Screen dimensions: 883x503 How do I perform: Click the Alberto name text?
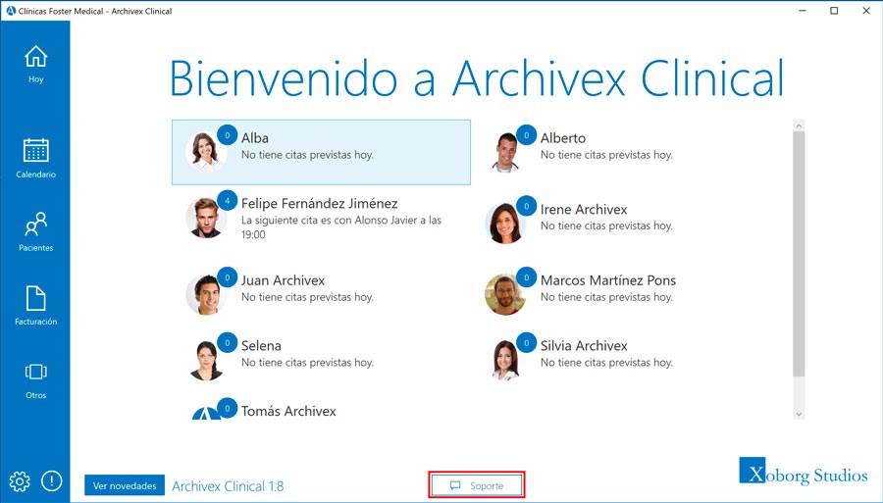pos(563,138)
